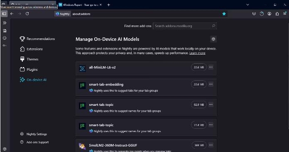
Task: Reload the page with the refresh icon
Action: pyautogui.click(x=27, y=14)
